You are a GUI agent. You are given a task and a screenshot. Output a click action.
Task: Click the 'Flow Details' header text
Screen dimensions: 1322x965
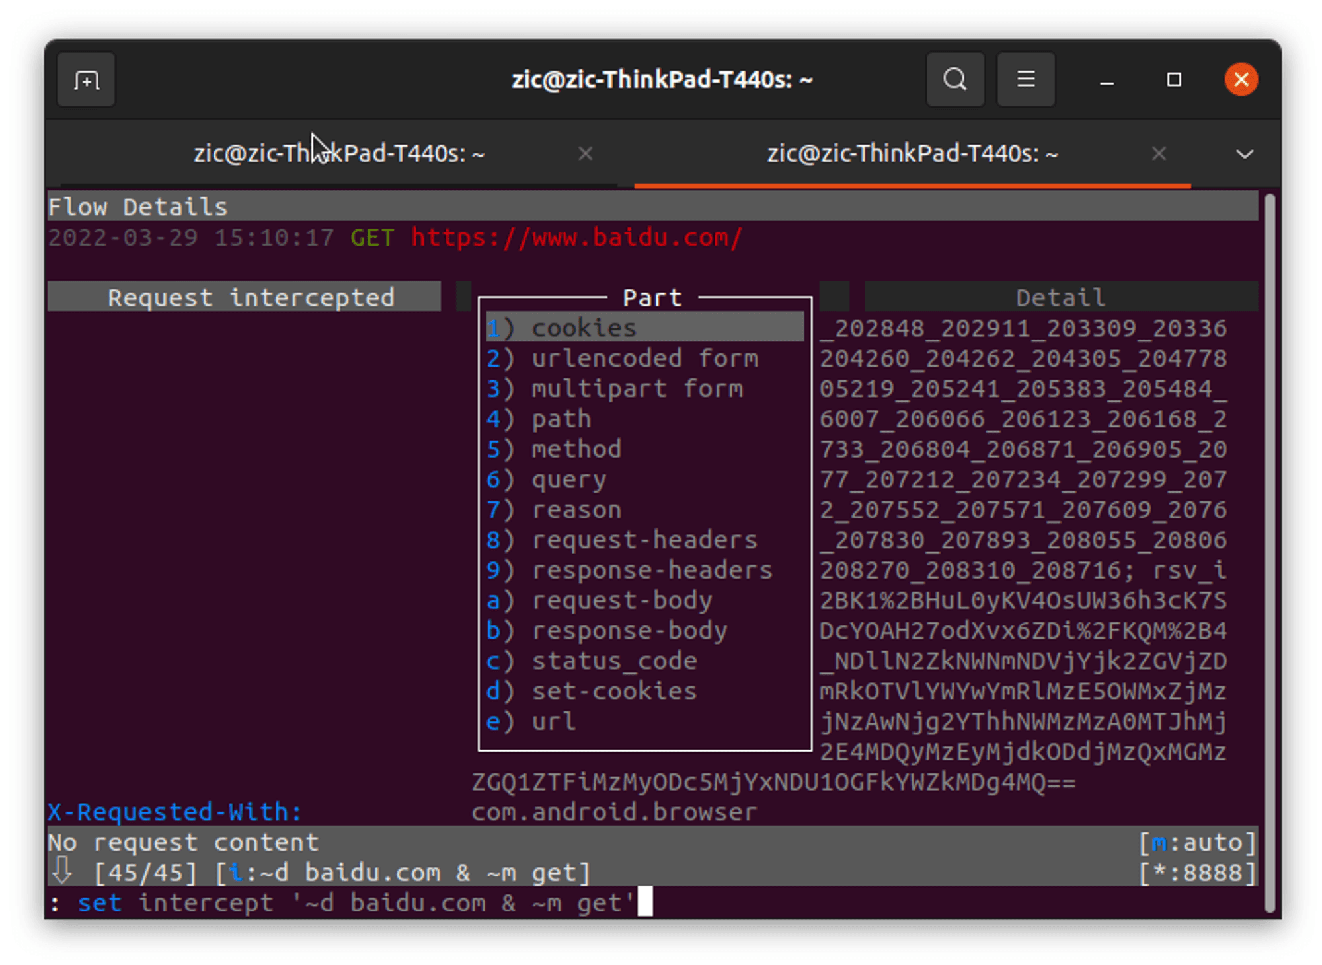click(x=137, y=207)
